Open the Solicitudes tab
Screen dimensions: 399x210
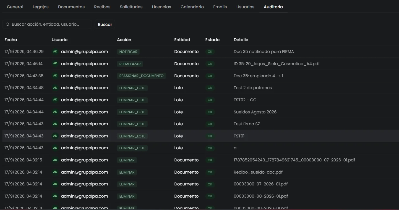[131, 7]
